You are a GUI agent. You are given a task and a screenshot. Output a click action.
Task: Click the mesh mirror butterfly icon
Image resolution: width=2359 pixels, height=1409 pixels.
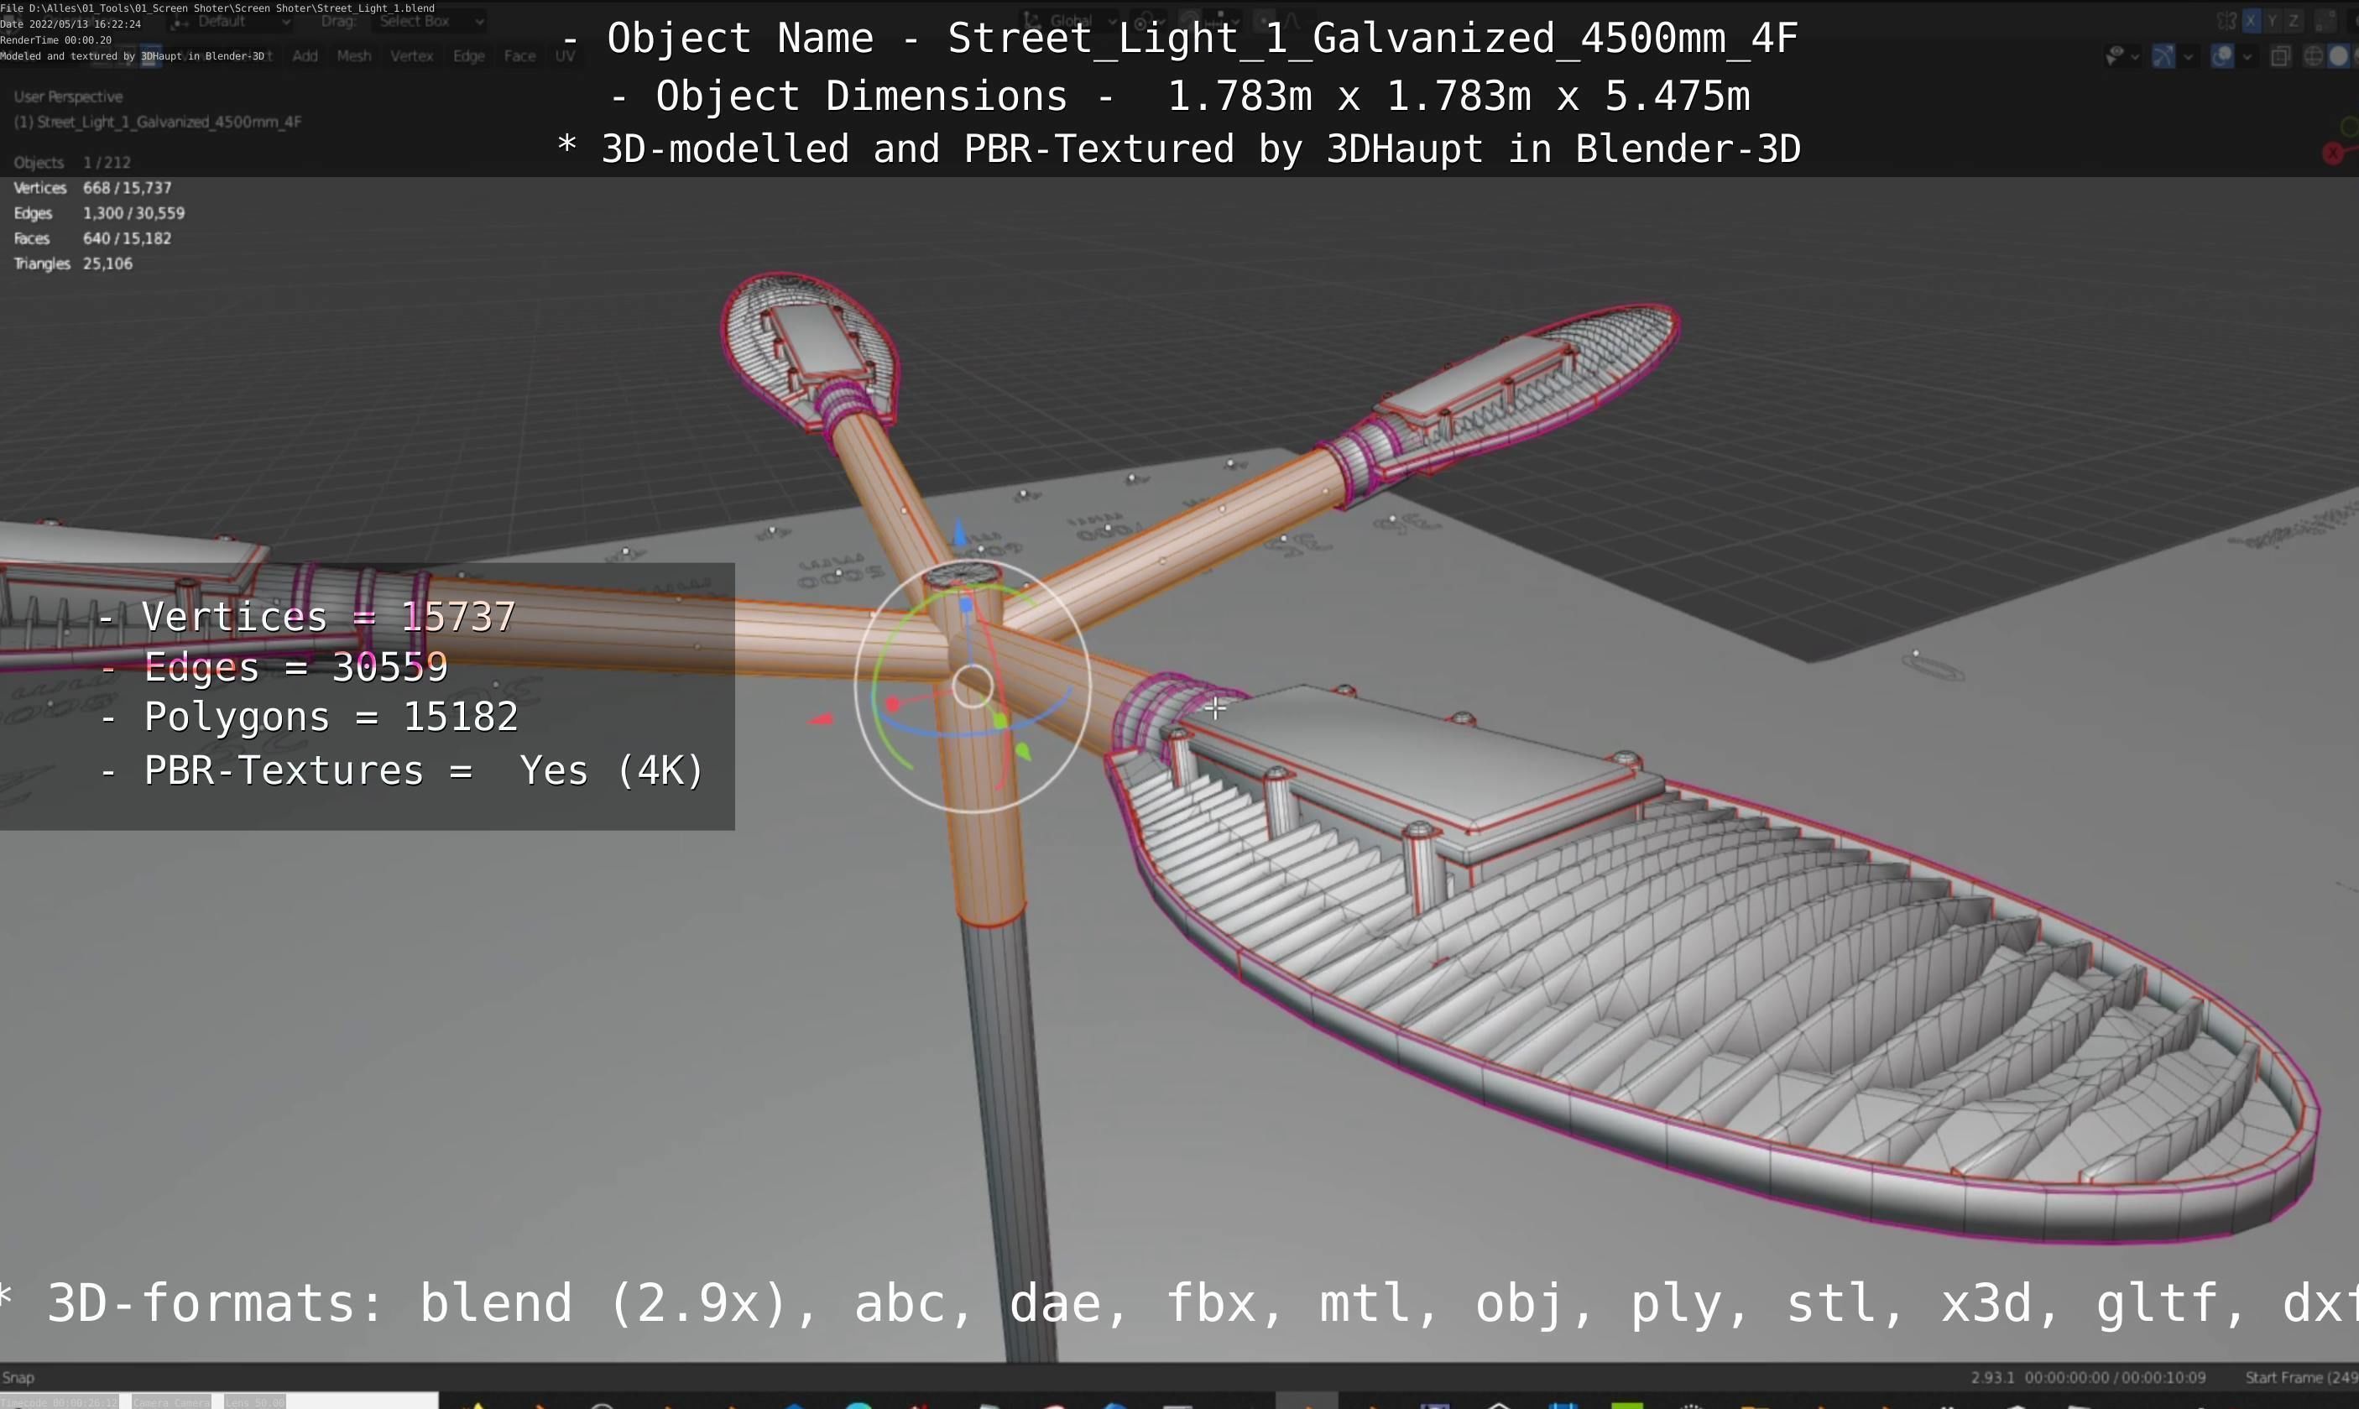(x=2226, y=20)
